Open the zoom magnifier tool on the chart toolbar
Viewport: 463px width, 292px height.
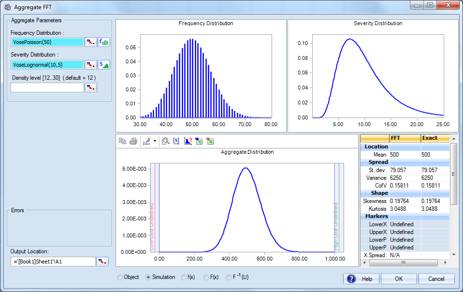point(166,140)
